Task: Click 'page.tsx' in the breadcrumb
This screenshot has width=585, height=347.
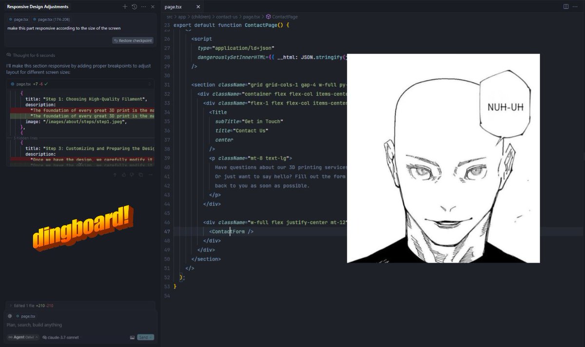Action: (251, 17)
